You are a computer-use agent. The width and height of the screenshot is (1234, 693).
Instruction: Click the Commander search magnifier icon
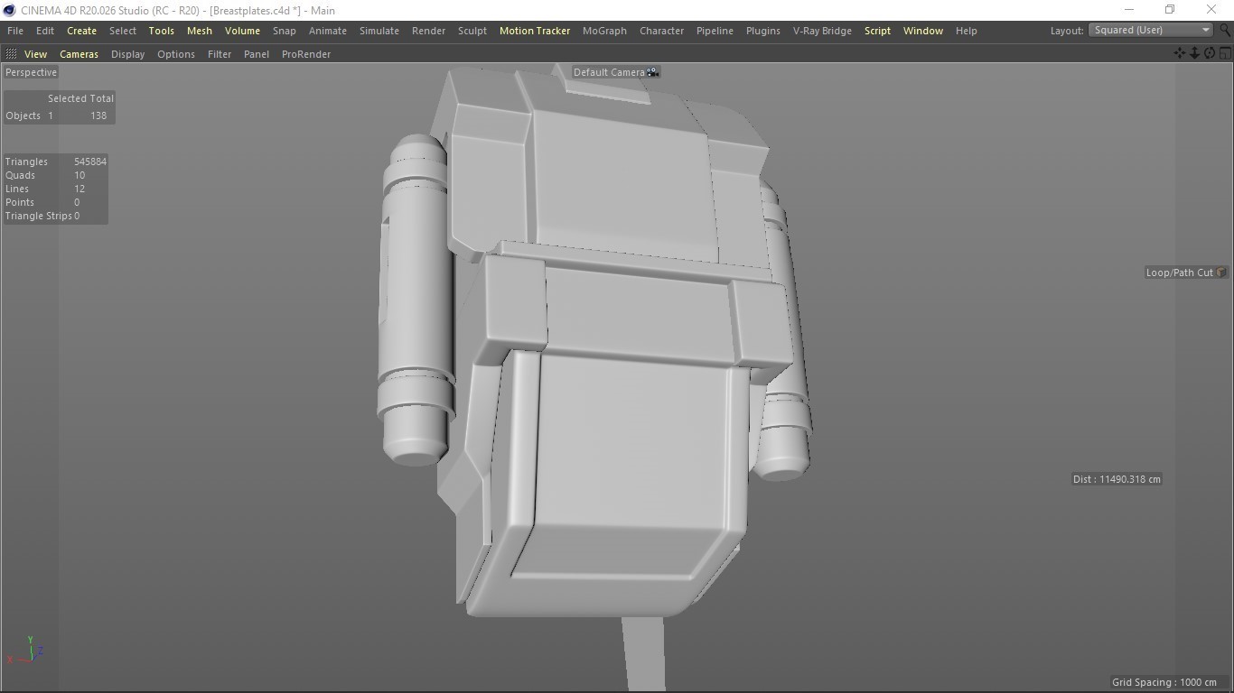(1225, 30)
